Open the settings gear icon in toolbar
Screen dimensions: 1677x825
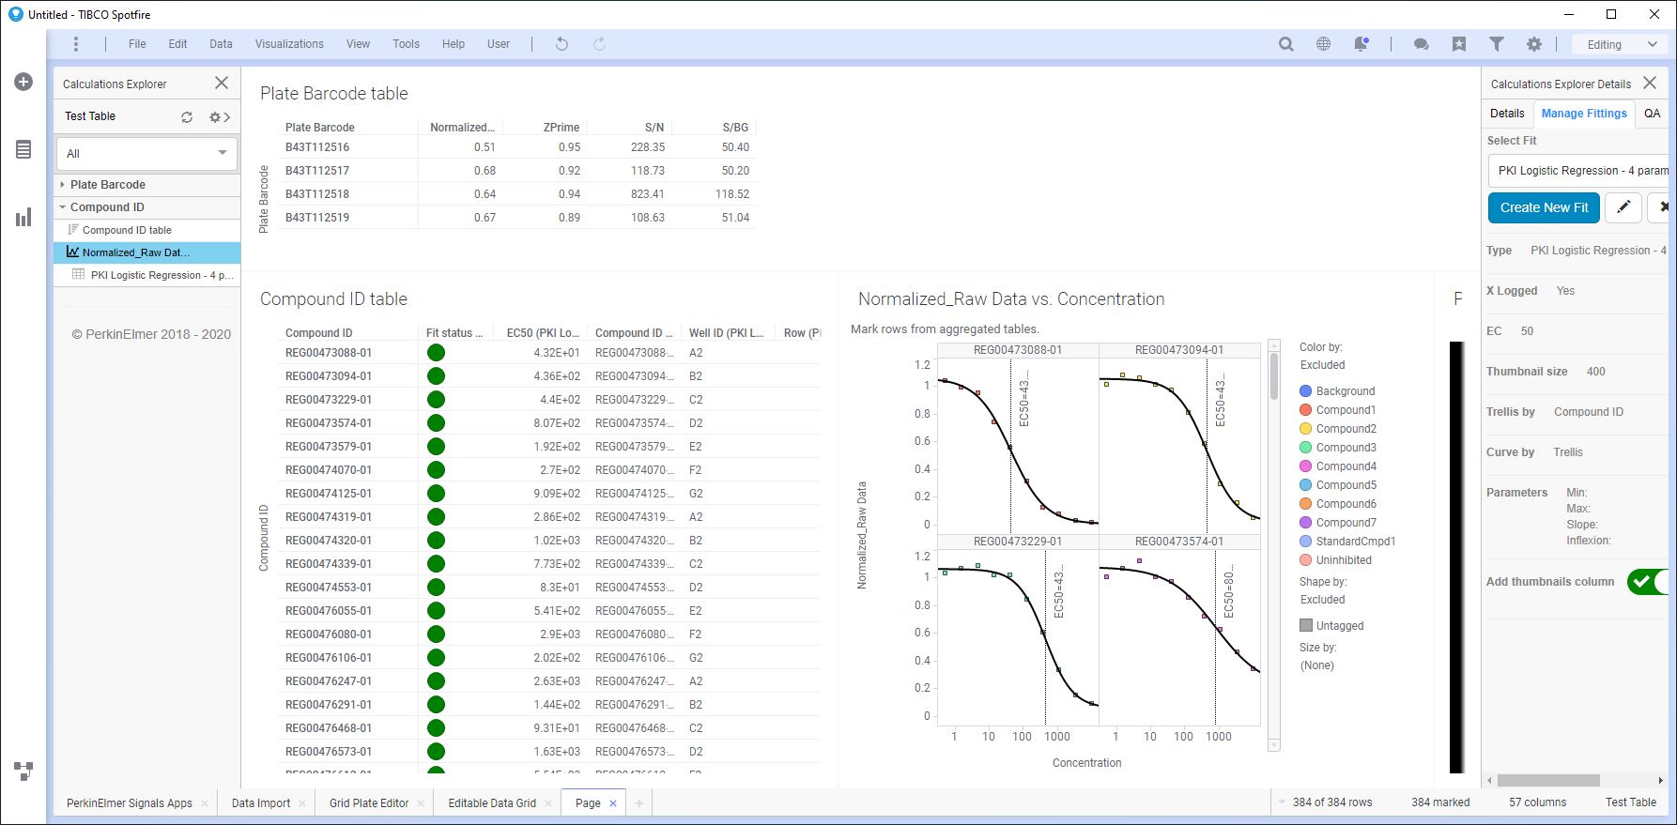tap(1534, 44)
